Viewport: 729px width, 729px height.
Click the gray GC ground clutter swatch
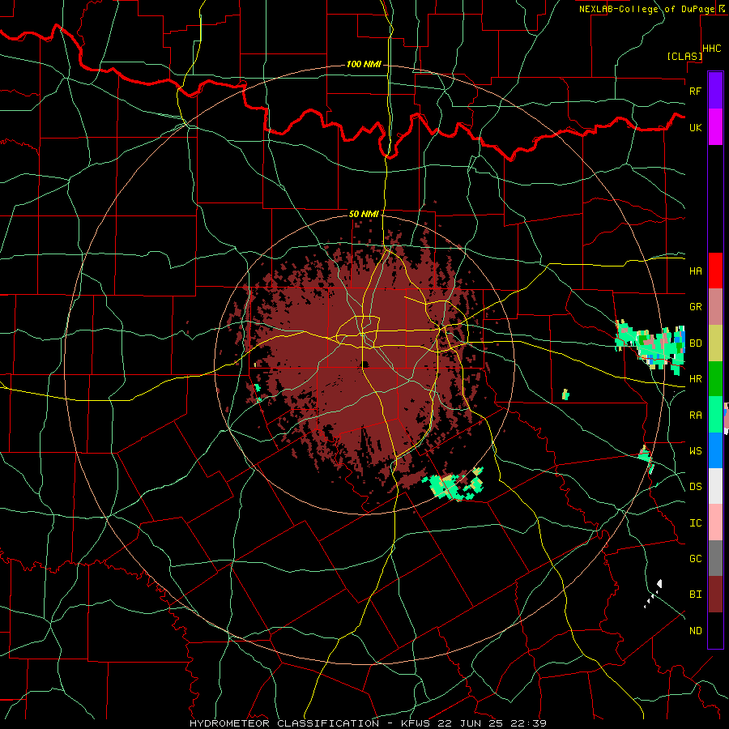[715, 558]
